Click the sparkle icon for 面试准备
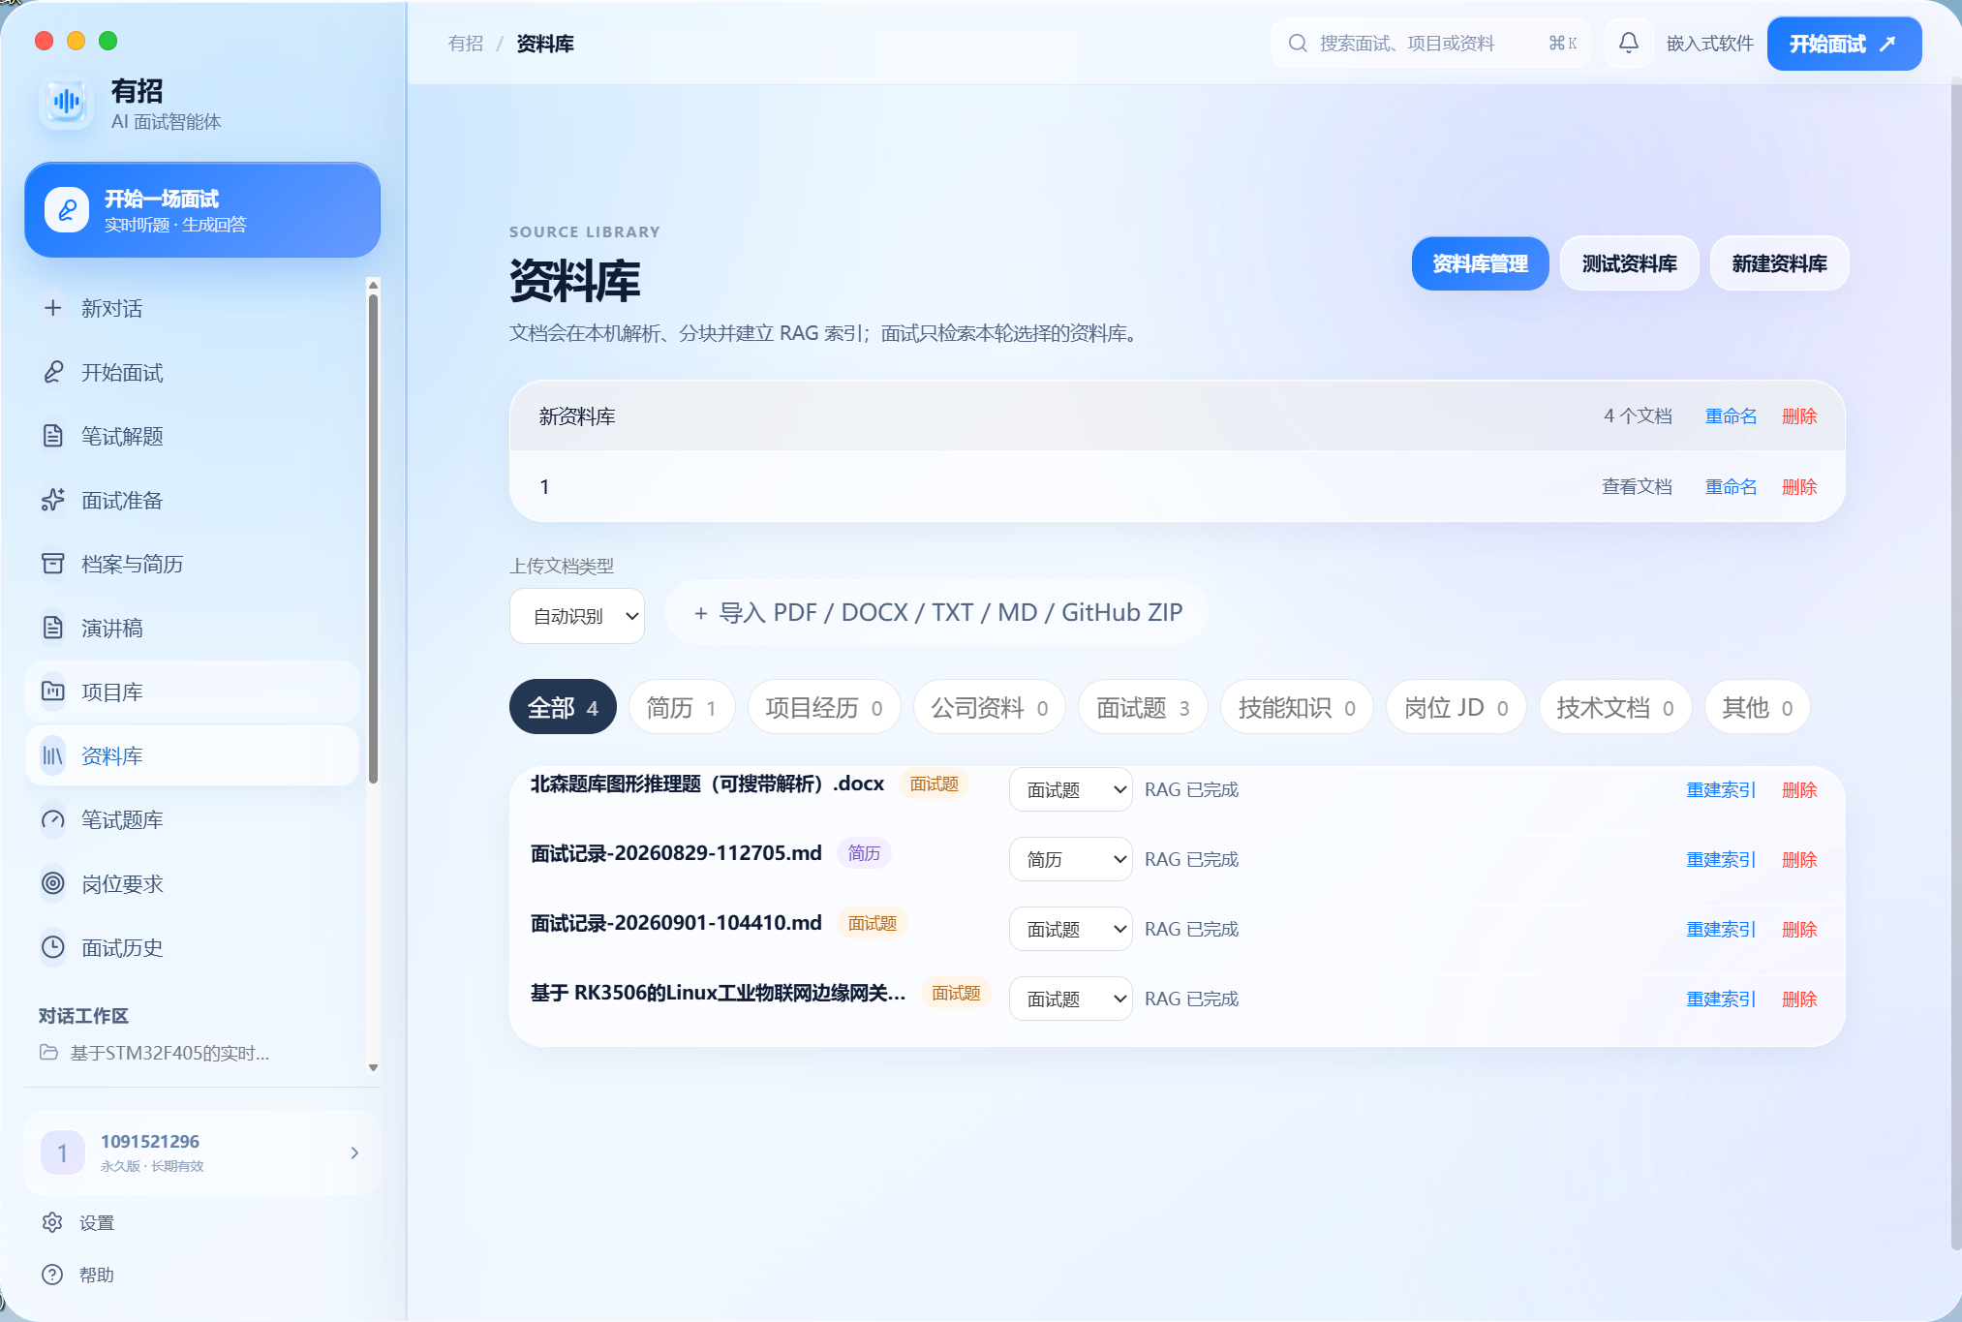 point(53,500)
